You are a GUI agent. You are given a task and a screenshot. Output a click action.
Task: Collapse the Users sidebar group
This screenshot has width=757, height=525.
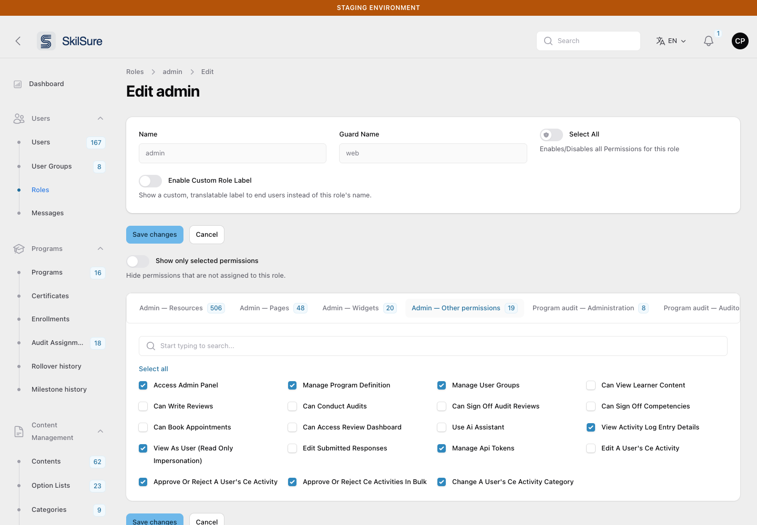pyautogui.click(x=100, y=119)
